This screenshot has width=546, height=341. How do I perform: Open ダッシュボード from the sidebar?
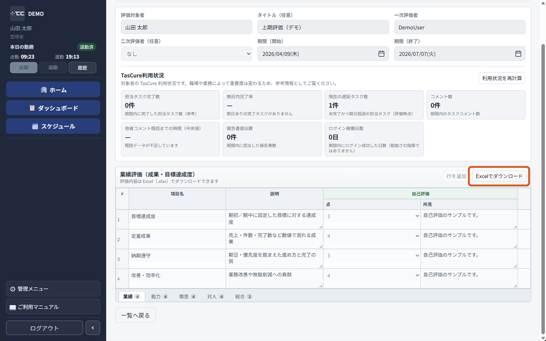click(53, 108)
